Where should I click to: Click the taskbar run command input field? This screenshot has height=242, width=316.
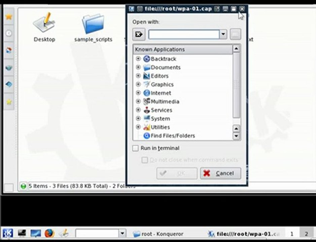97,234
